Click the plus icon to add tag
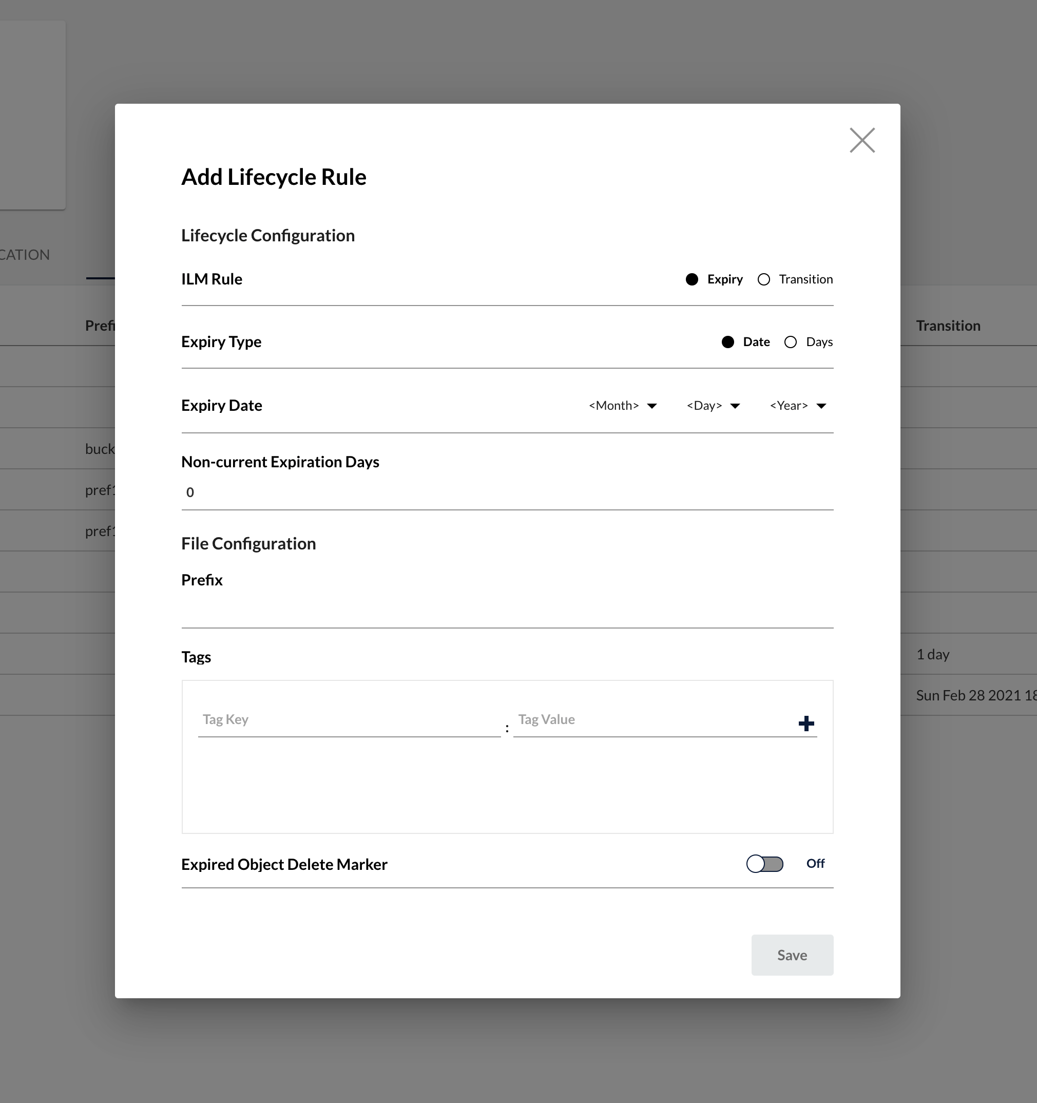Viewport: 1037px width, 1103px height. [x=806, y=723]
